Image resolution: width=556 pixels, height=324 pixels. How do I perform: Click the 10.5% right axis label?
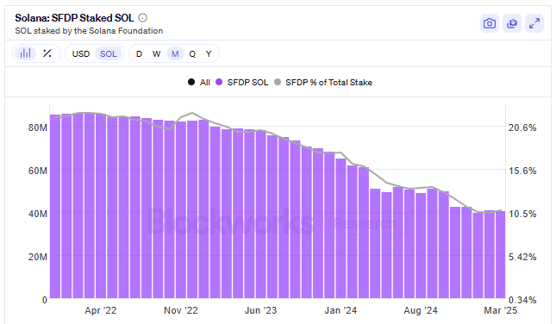point(522,214)
